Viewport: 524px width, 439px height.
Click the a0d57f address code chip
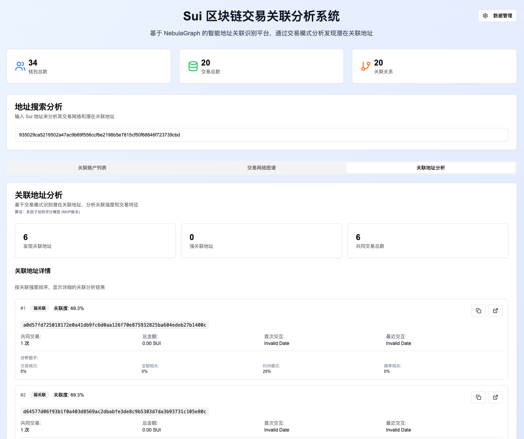(115, 325)
